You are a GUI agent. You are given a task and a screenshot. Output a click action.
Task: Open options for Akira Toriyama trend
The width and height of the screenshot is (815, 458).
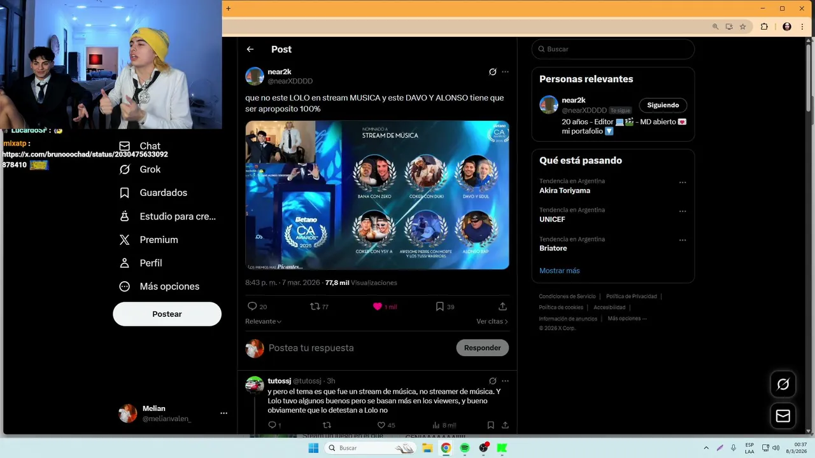[683, 183]
